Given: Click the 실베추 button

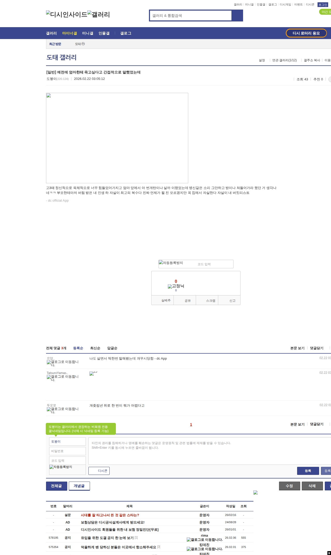Looking at the screenshot, I should point(163,300).
